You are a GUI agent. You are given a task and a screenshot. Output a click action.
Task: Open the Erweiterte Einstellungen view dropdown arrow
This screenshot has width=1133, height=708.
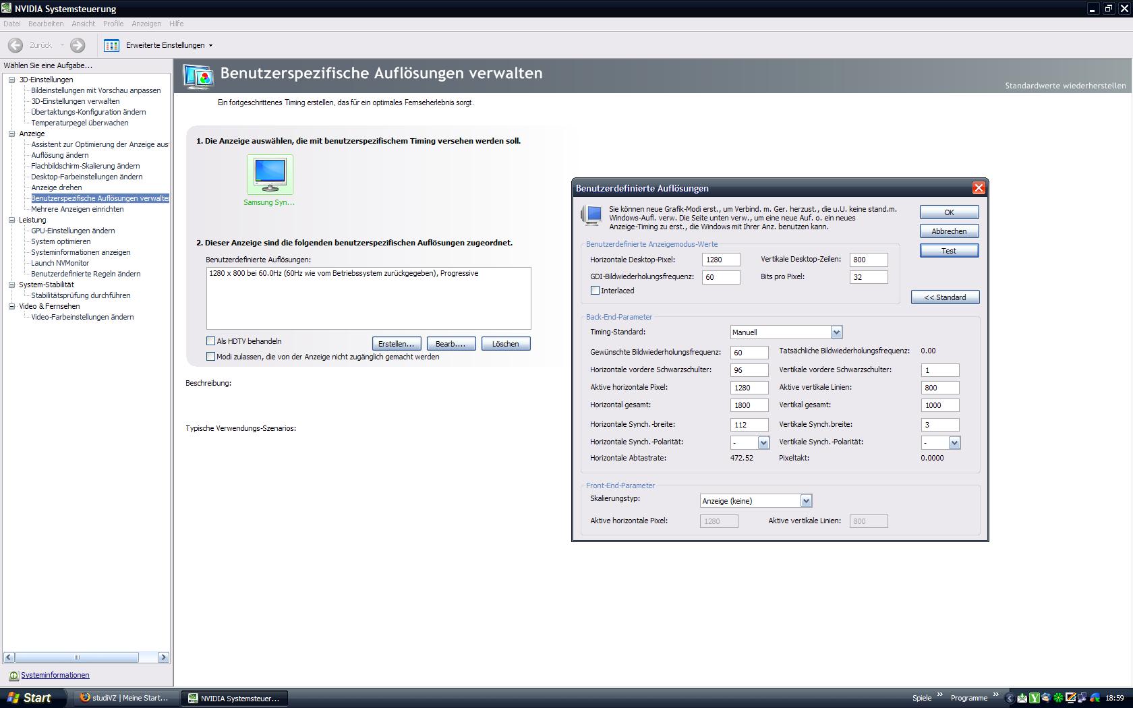point(210,46)
